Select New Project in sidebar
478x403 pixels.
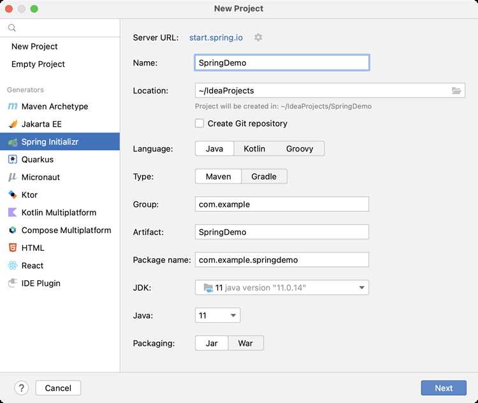tap(34, 46)
